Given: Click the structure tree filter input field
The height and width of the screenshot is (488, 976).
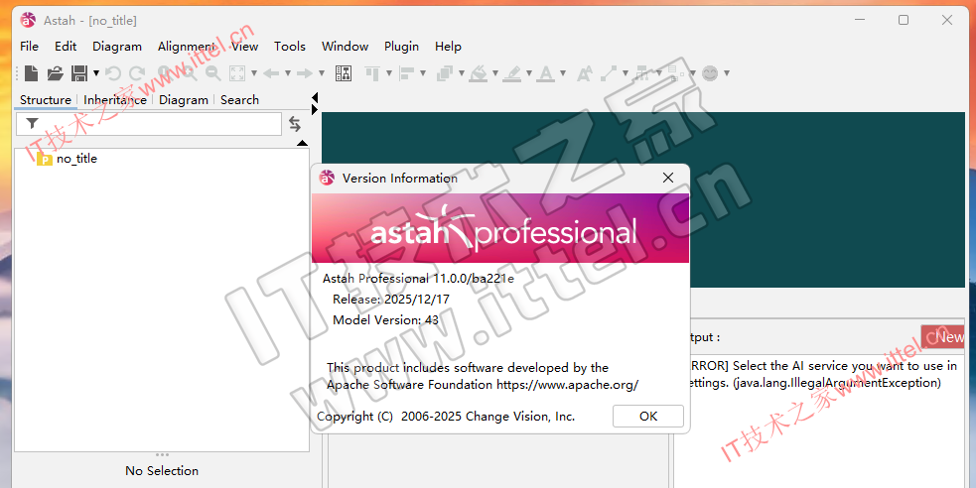Looking at the screenshot, I should [159, 124].
